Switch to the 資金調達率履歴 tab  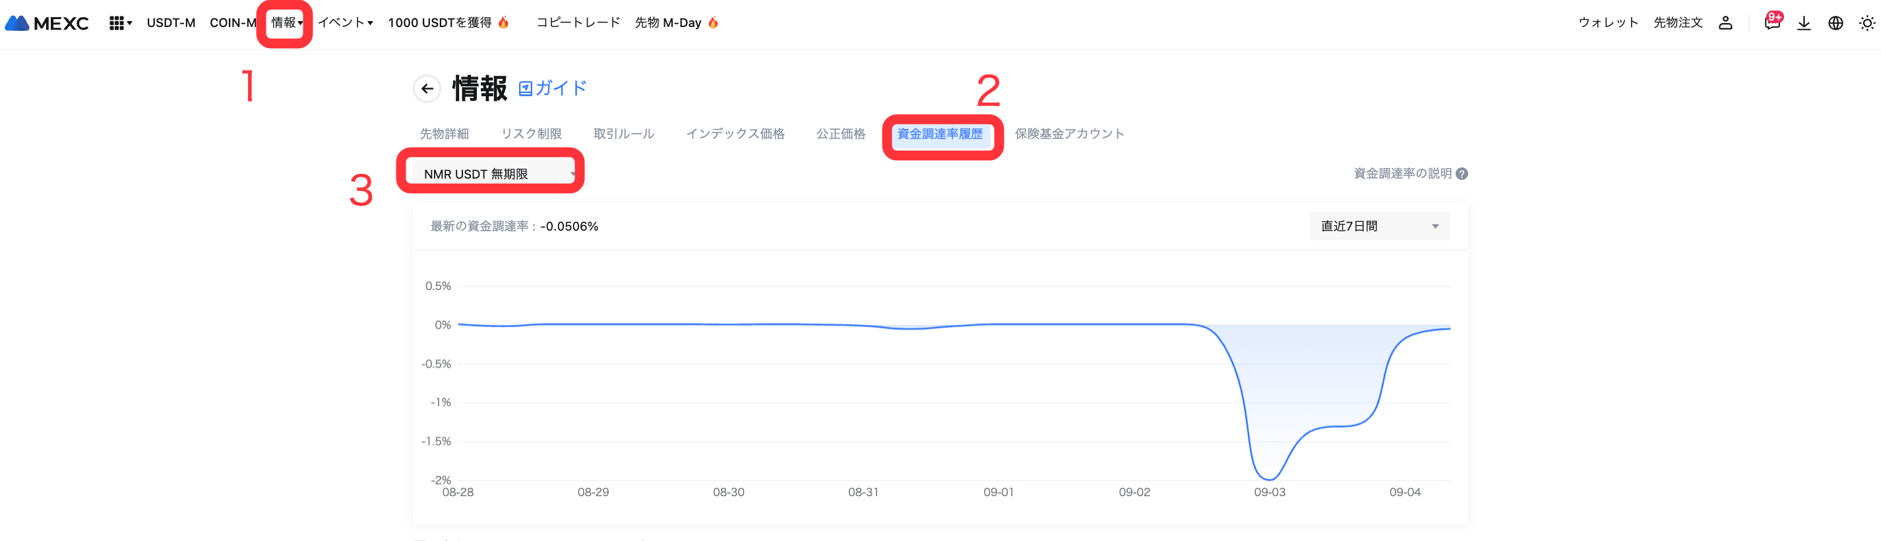pos(940,134)
